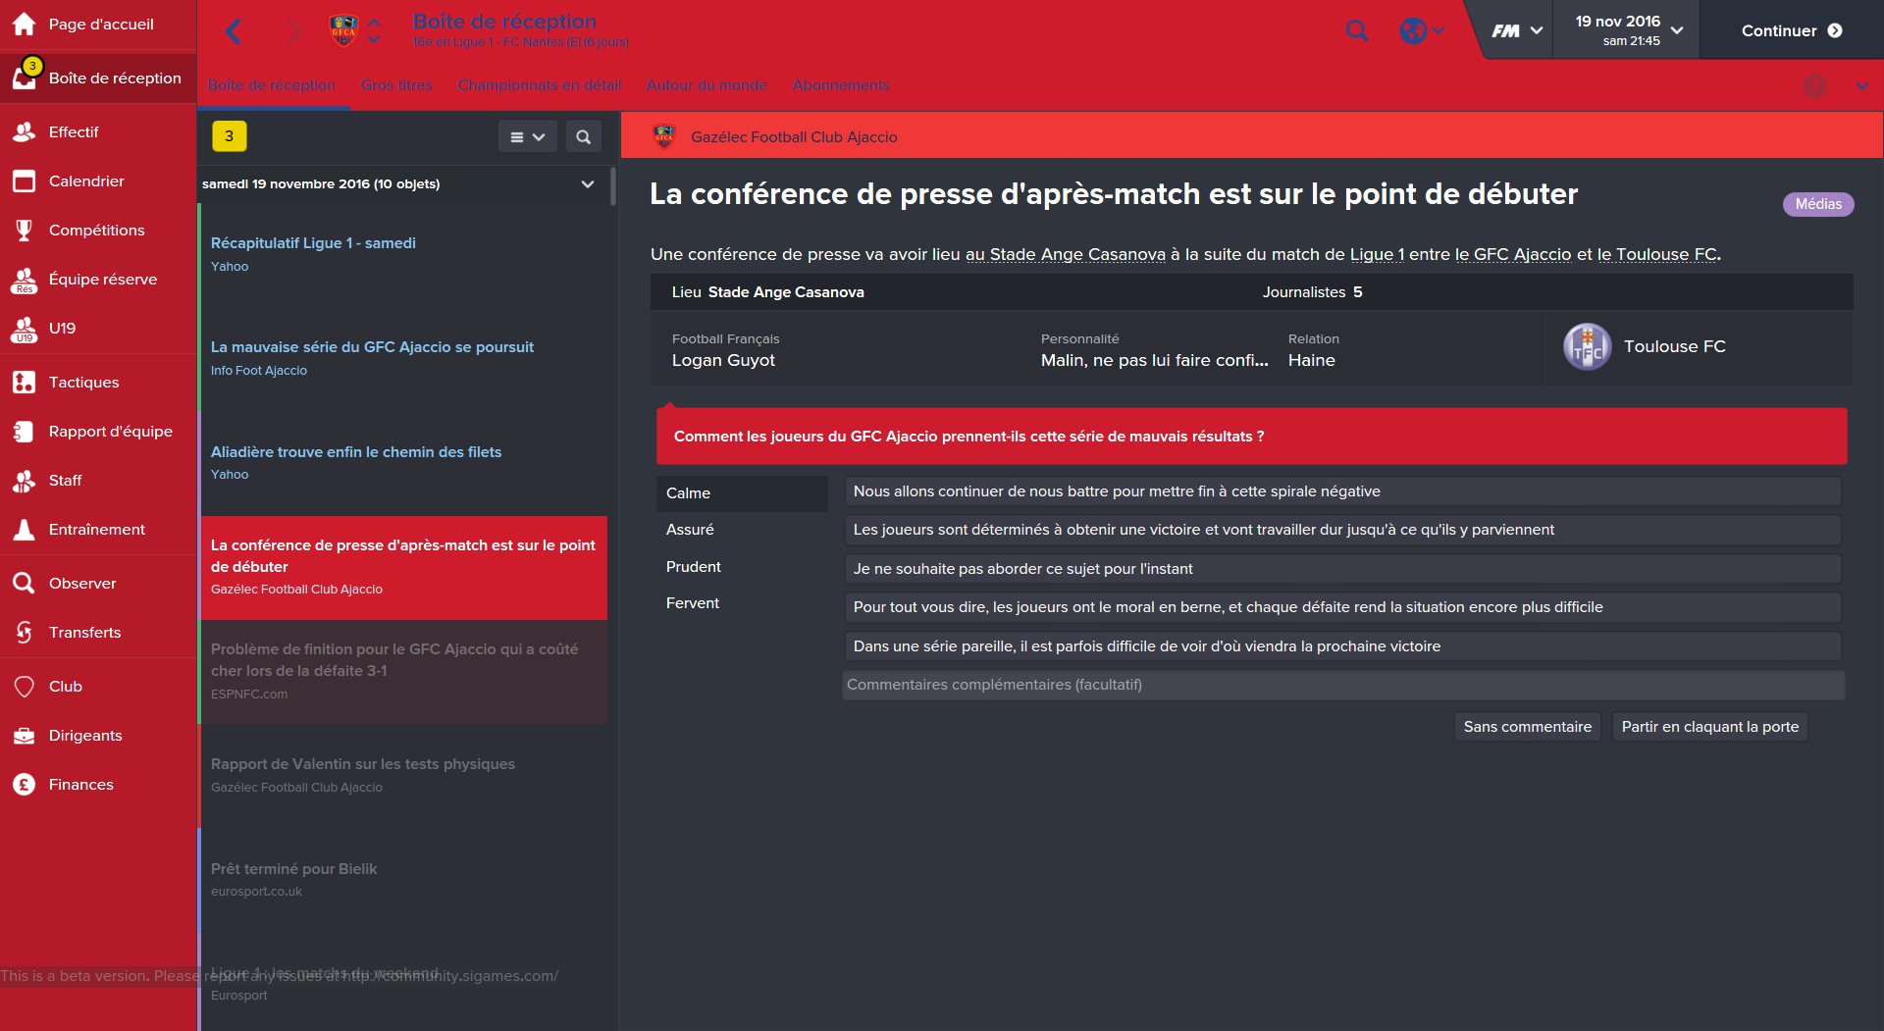The image size is (1884, 1031).
Task: Click the inbox search magnifier button
Action: (583, 137)
